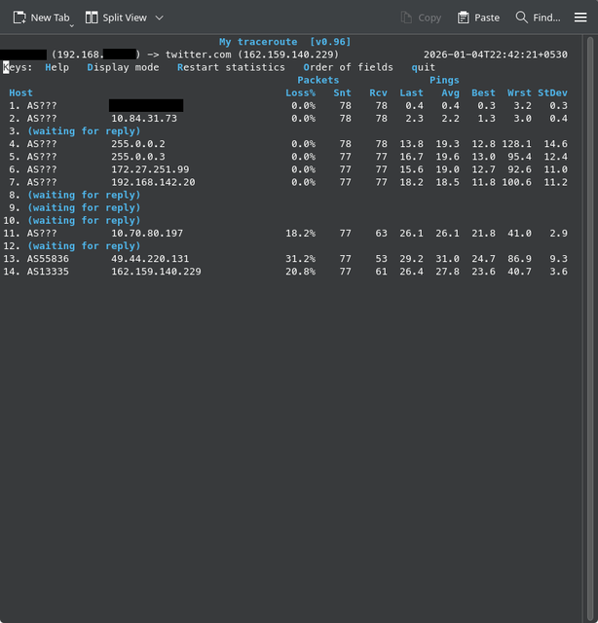This screenshot has width=598, height=623.
Task: Click the New Tab icon
Action: [19, 18]
